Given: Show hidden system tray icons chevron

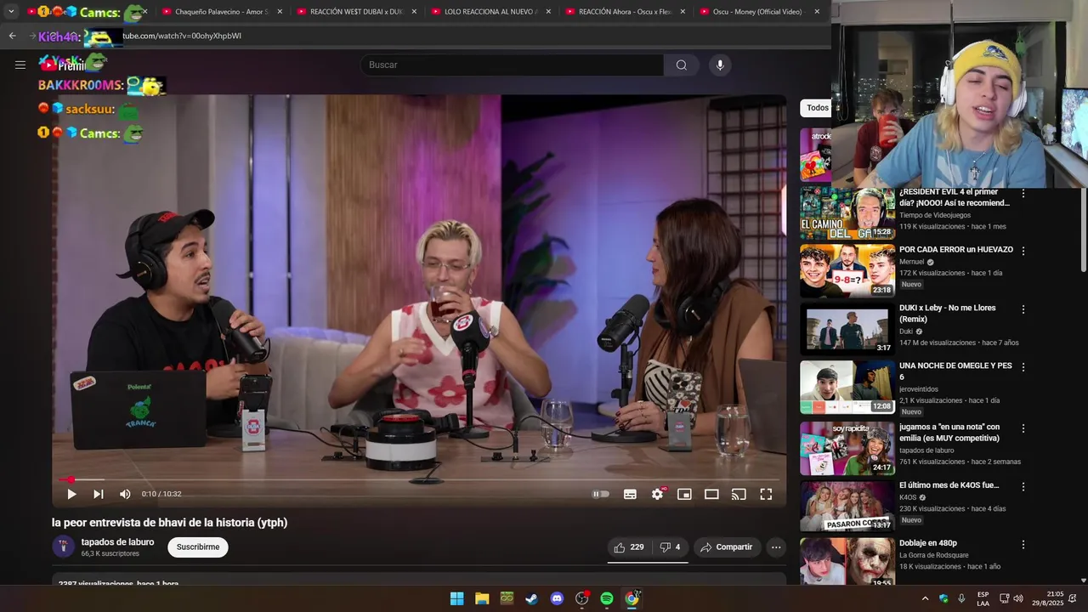Looking at the screenshot, I should pos(925,598).
